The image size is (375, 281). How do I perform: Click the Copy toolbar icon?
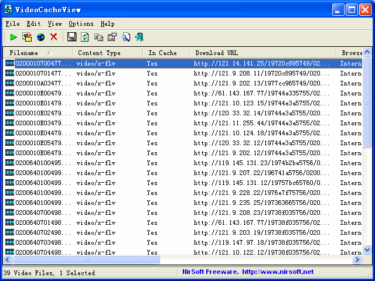pyautogui.click(x=98, y=37)
